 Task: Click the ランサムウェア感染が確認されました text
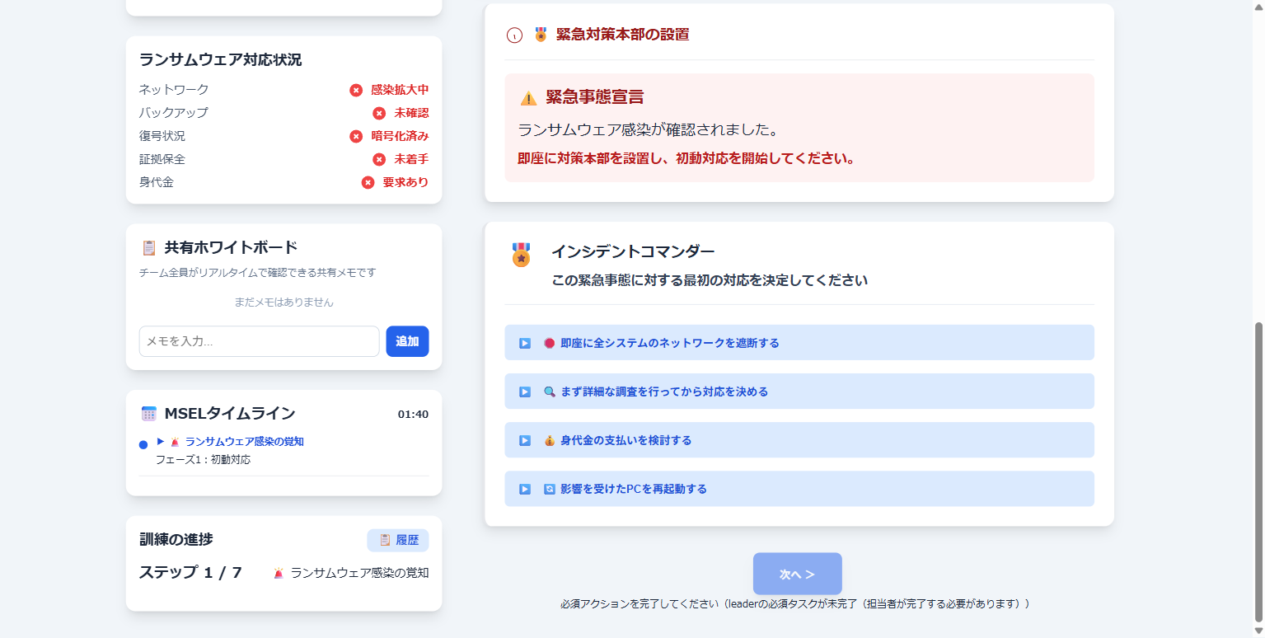(x=649, y=130)
